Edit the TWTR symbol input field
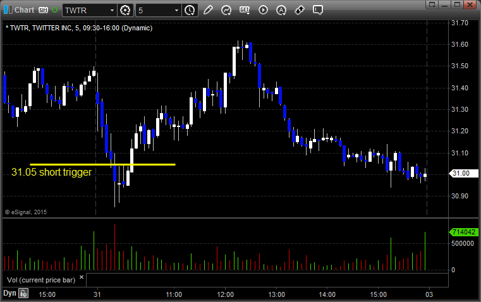 86,10
